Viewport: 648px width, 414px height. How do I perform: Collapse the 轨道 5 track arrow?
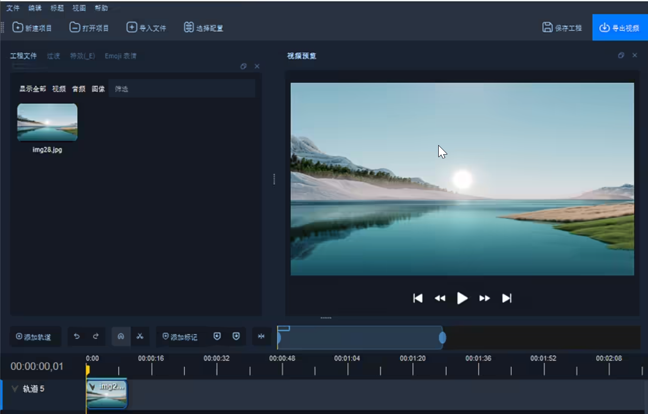[x=15, y=389]
